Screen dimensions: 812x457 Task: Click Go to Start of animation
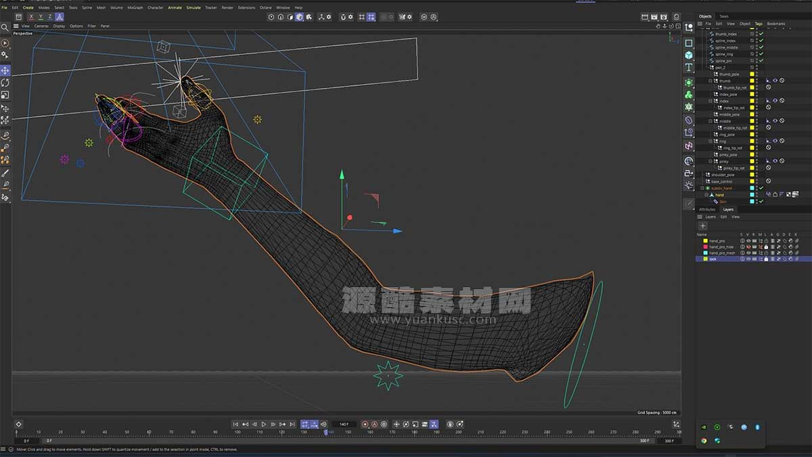[236, 425]
